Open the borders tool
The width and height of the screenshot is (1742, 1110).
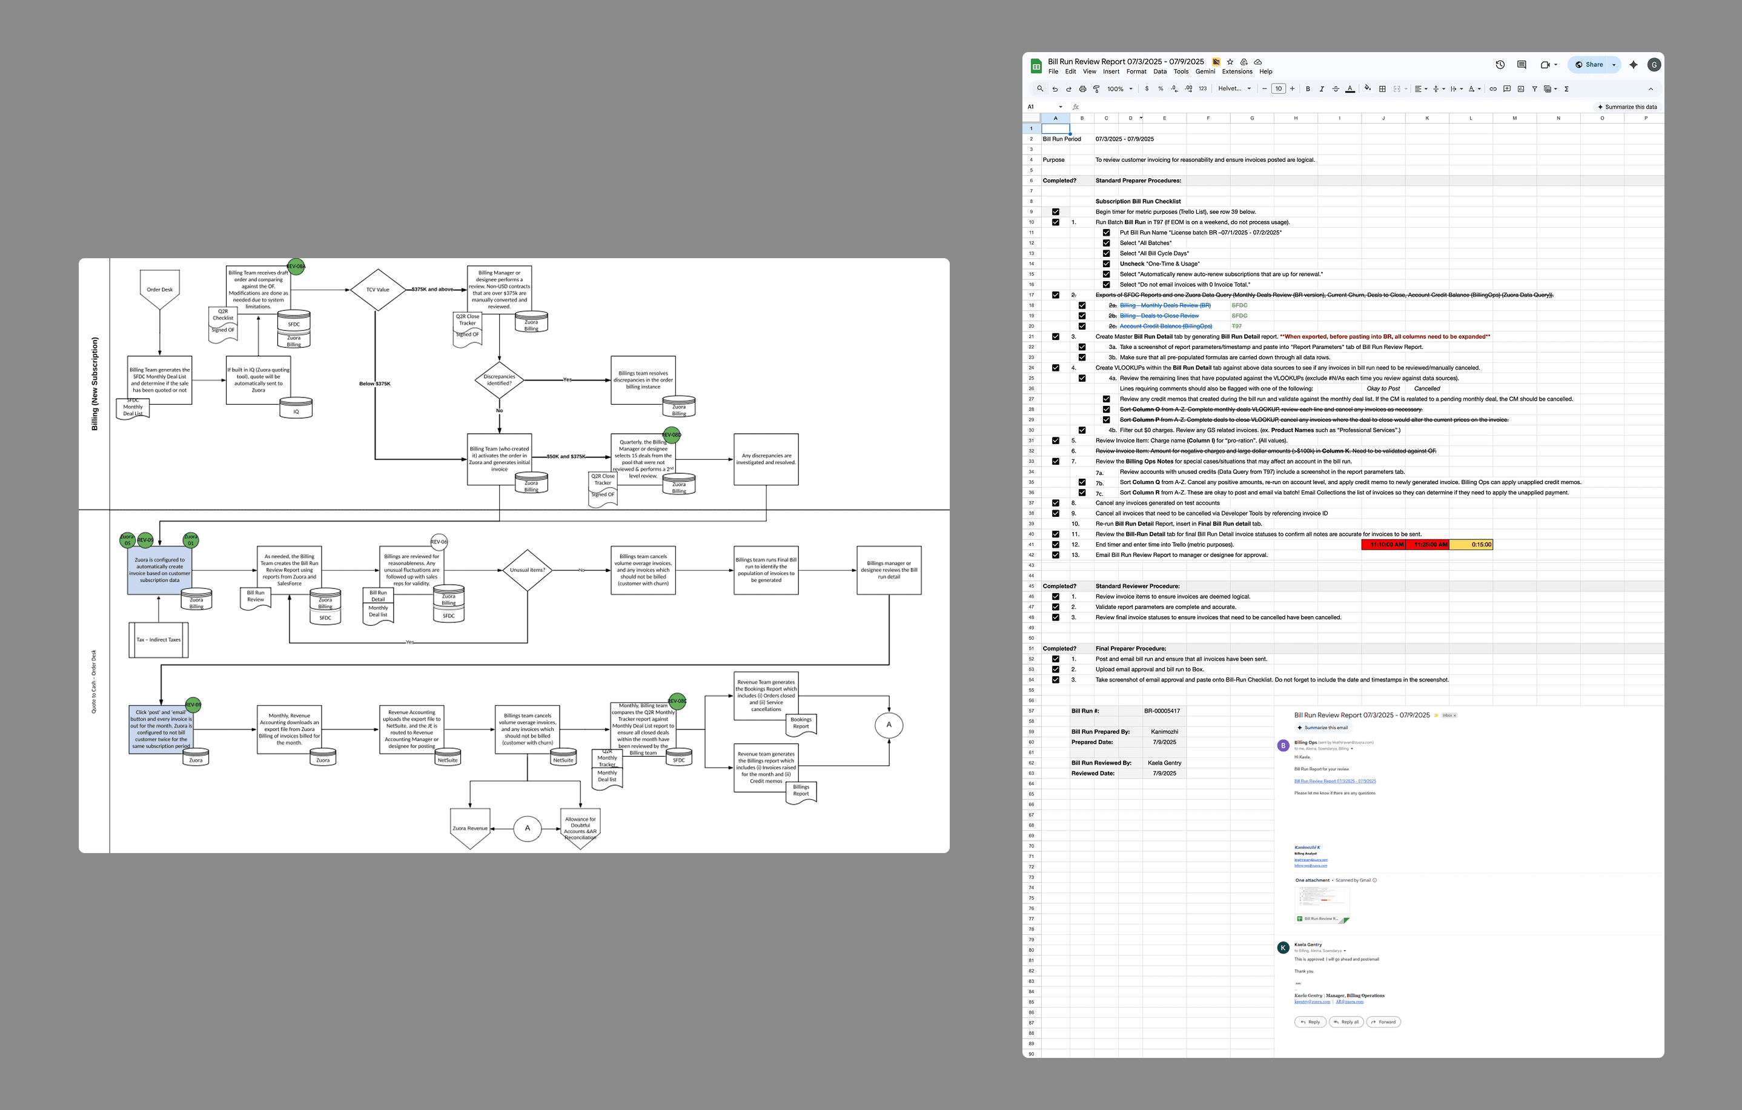(1382, 89)
